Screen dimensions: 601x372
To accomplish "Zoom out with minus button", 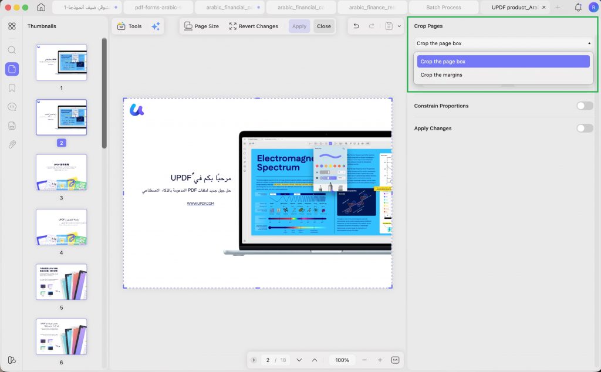I will (x=364, y=360).
